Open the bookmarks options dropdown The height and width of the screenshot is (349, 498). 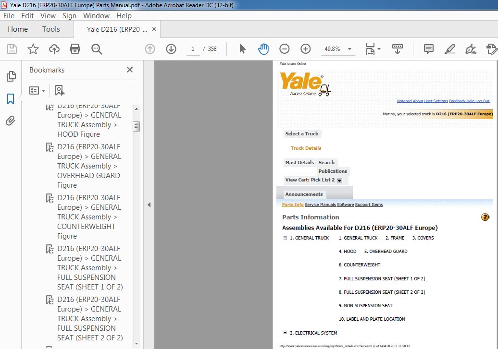pyautogui.click(x=37, y=90)
